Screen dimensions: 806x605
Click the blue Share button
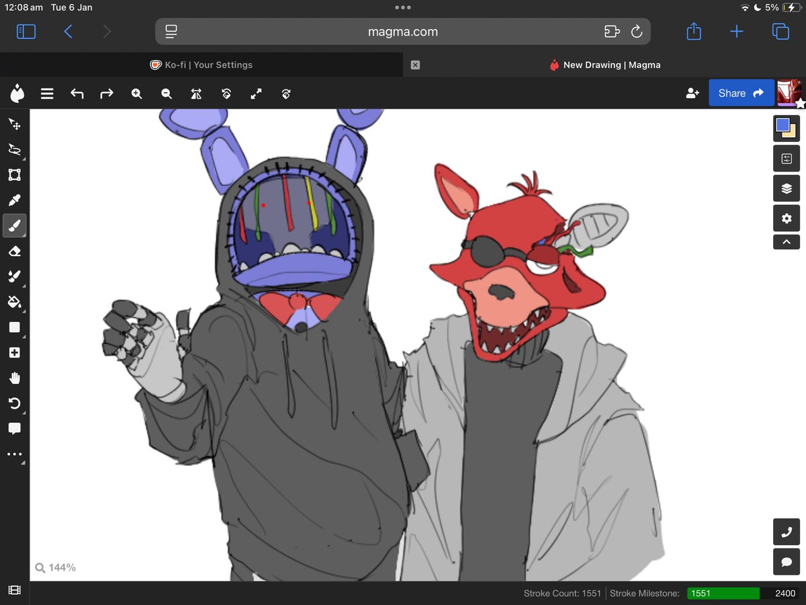(x=742, y=93)
